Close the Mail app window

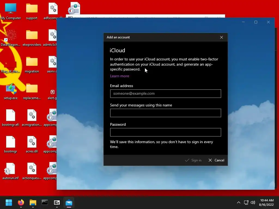point(268,22)
